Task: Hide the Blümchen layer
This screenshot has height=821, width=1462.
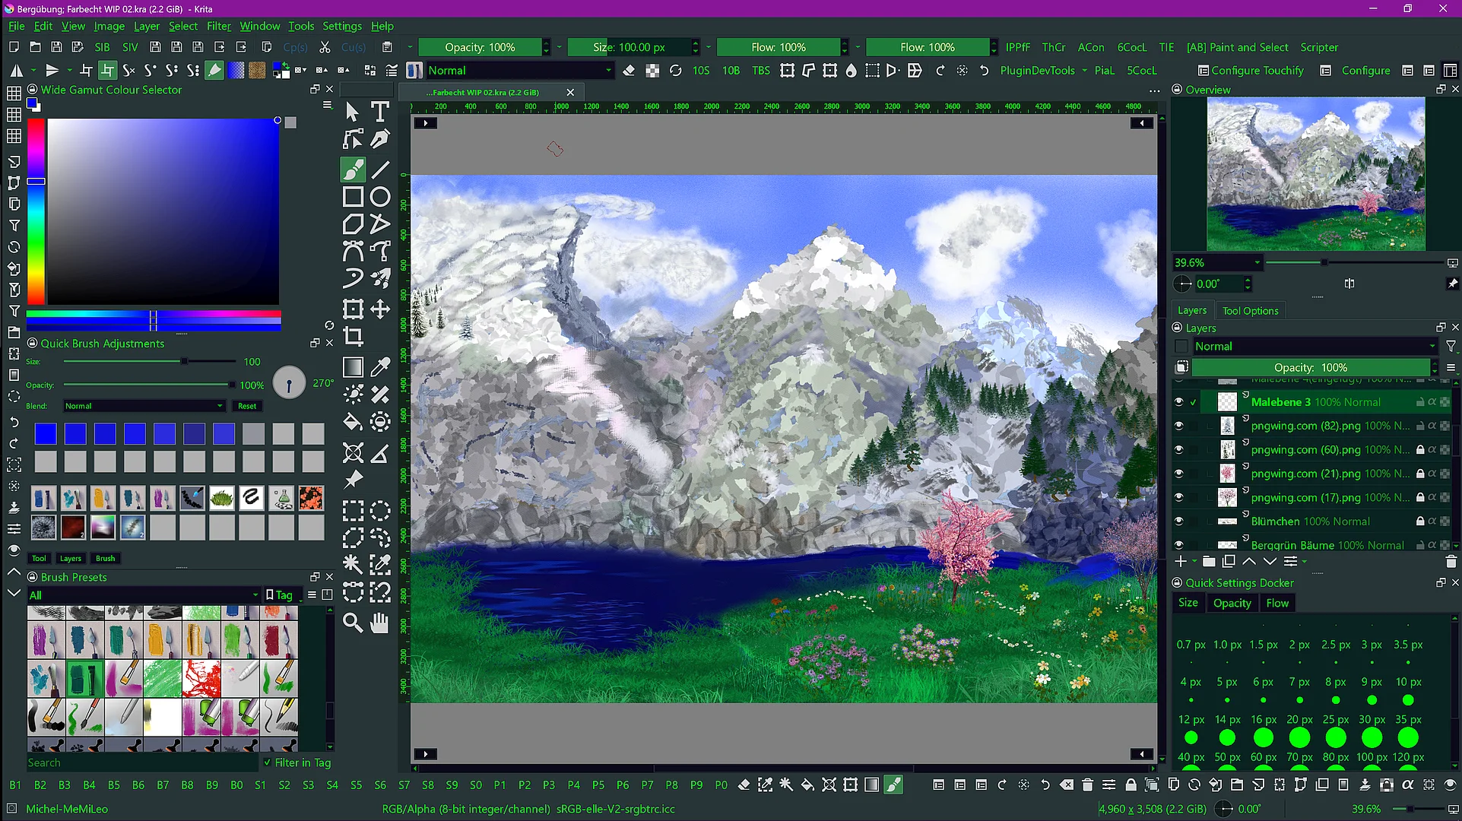Action: [x=1178, y=521]
